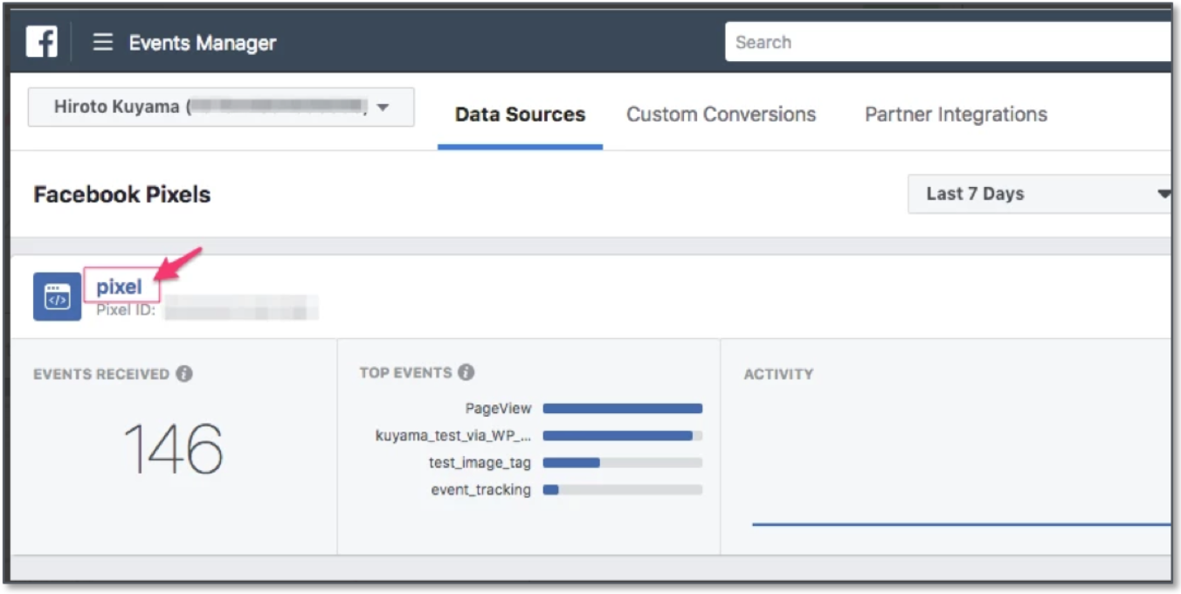Open the Custom Conversions tab

[x=721, y=115]
